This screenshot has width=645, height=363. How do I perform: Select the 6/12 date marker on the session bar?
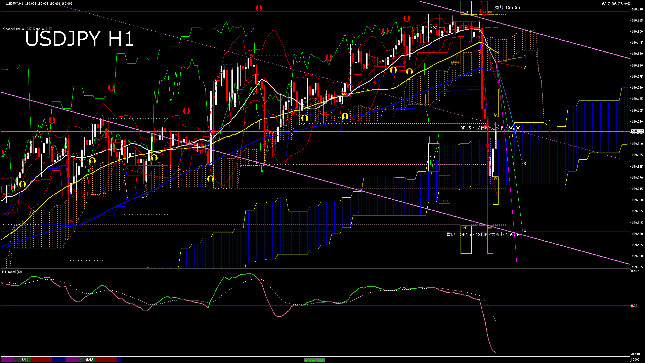[x=89, y=360]
